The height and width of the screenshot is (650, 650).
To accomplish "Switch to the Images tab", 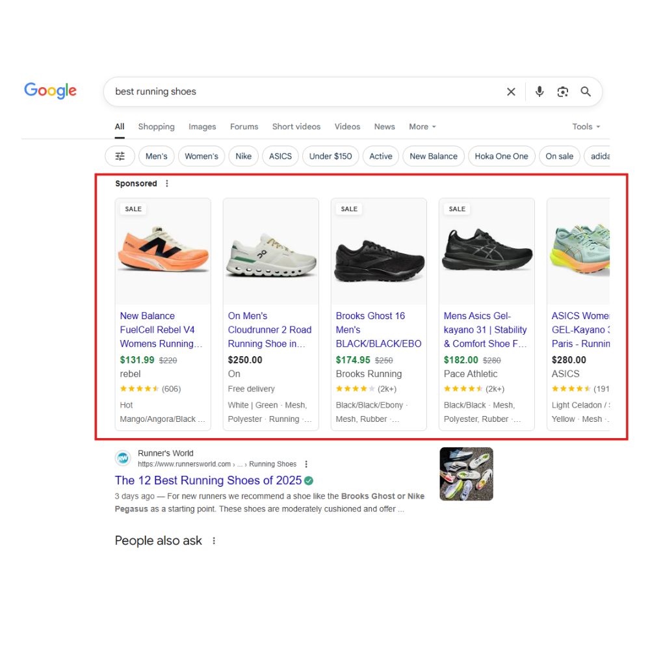I will coord(202,127).
